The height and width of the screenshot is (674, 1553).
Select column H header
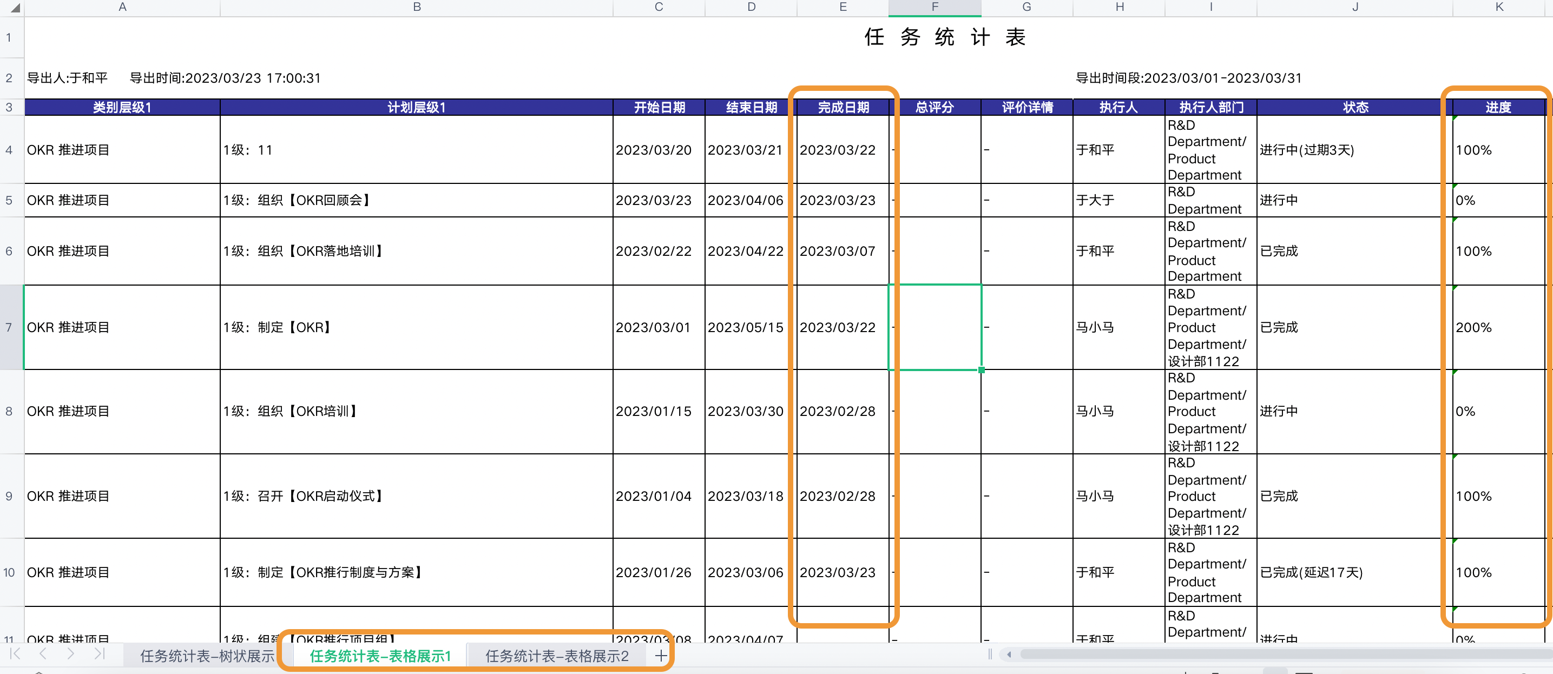(1119, 7)
